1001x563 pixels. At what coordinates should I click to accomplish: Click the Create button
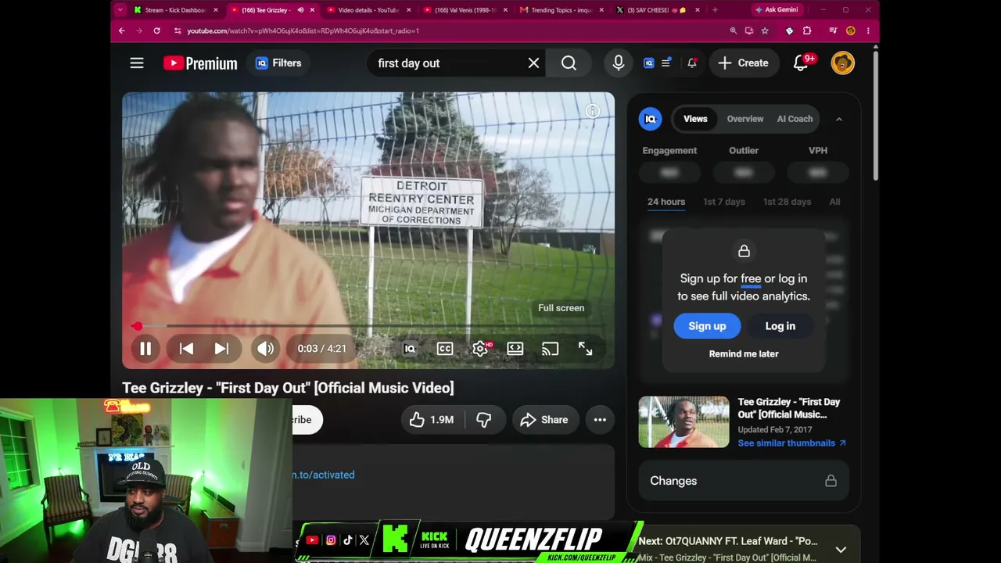(744, 63)
